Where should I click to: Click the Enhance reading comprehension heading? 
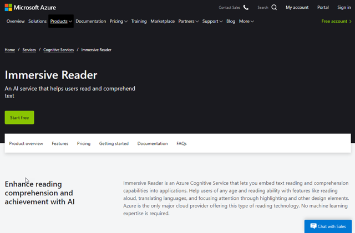[39, 193]
